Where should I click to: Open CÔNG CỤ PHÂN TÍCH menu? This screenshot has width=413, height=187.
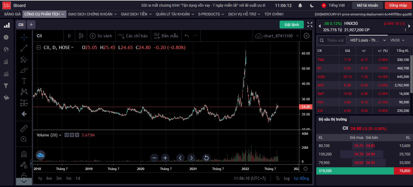44,14
